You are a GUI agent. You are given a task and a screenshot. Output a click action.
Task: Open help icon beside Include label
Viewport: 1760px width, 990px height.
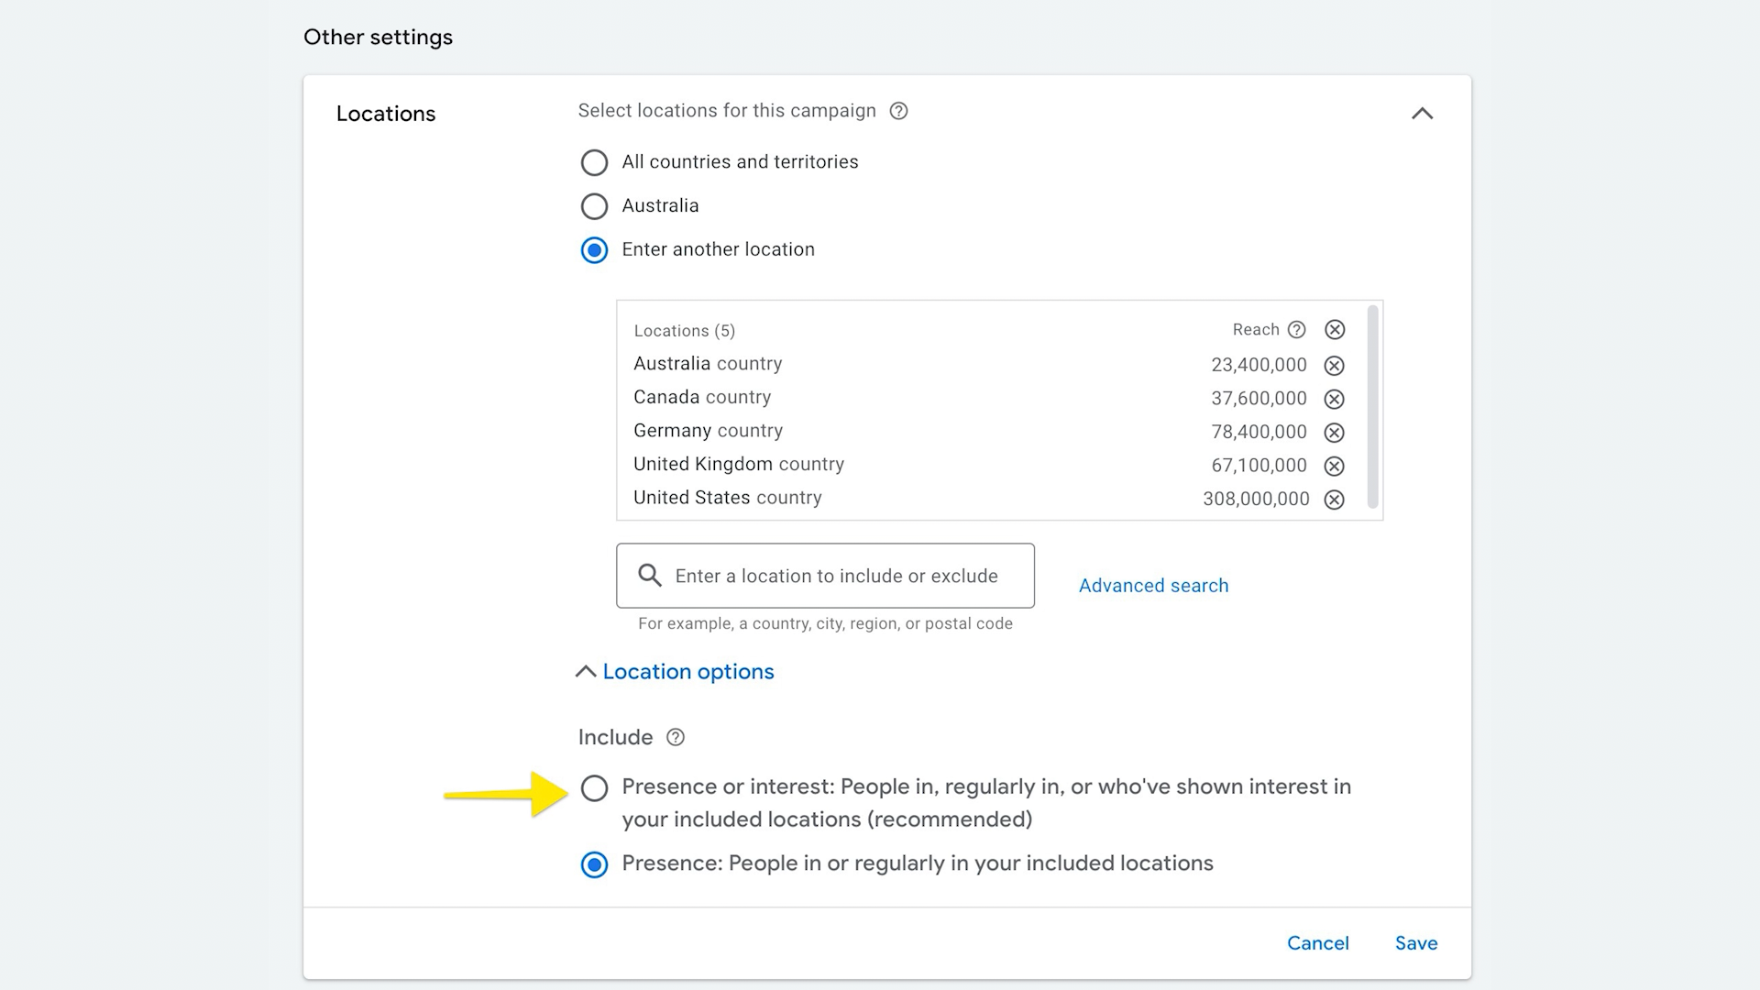point(676,738)
